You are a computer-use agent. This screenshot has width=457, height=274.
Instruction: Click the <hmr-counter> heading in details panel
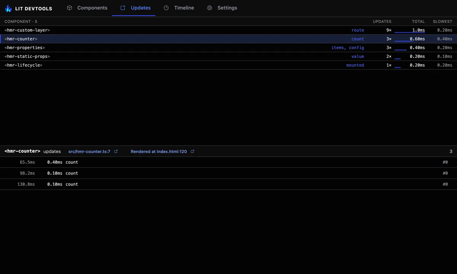22,151
